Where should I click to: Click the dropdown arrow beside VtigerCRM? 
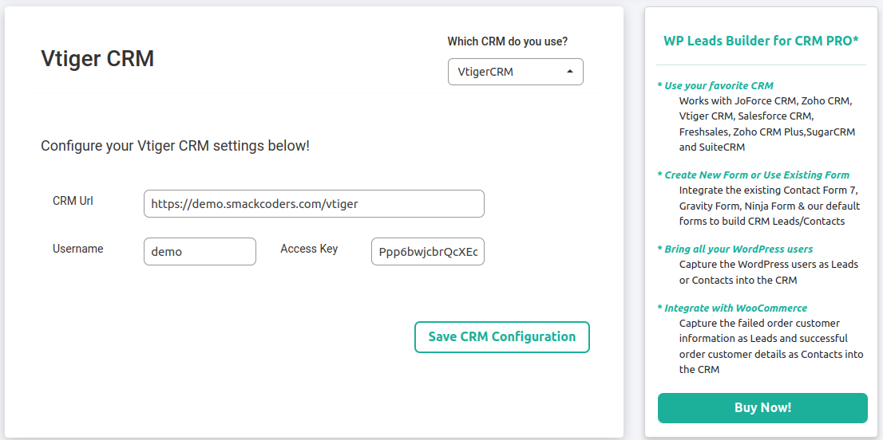pos(570,72)
